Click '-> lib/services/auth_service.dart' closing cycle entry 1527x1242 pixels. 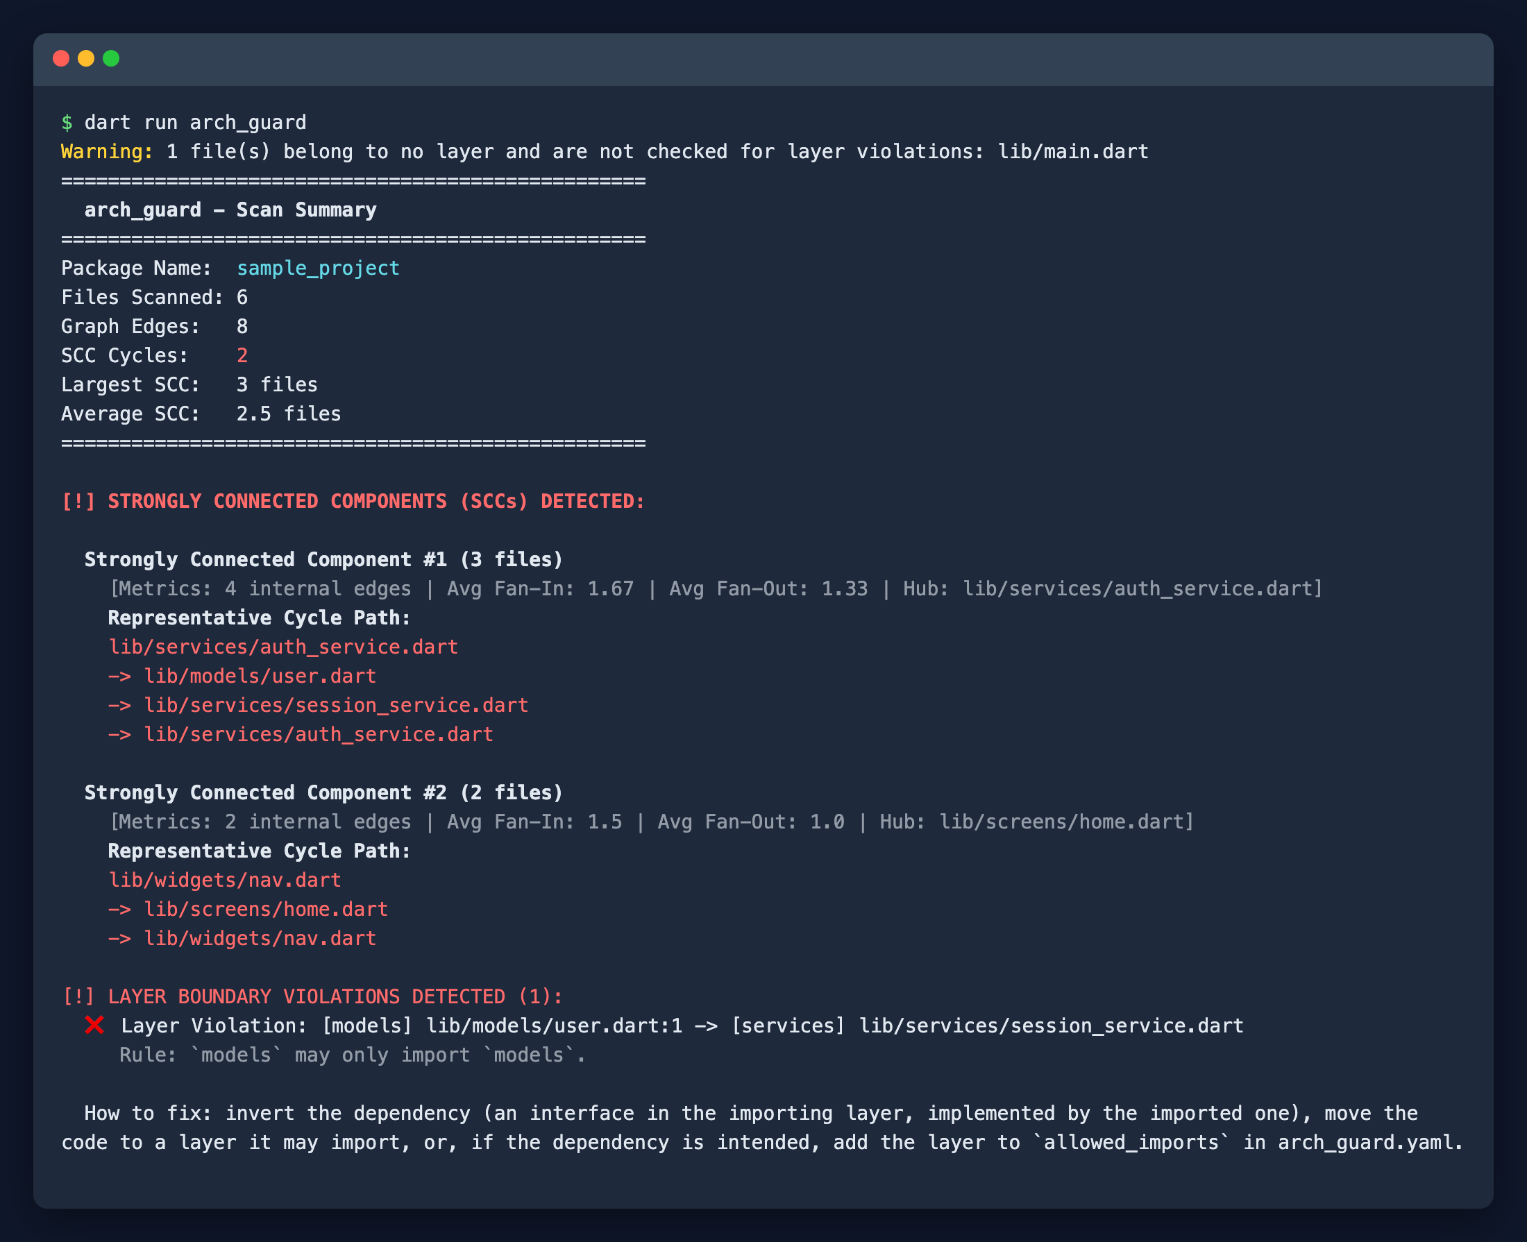(x=301, y=734)
